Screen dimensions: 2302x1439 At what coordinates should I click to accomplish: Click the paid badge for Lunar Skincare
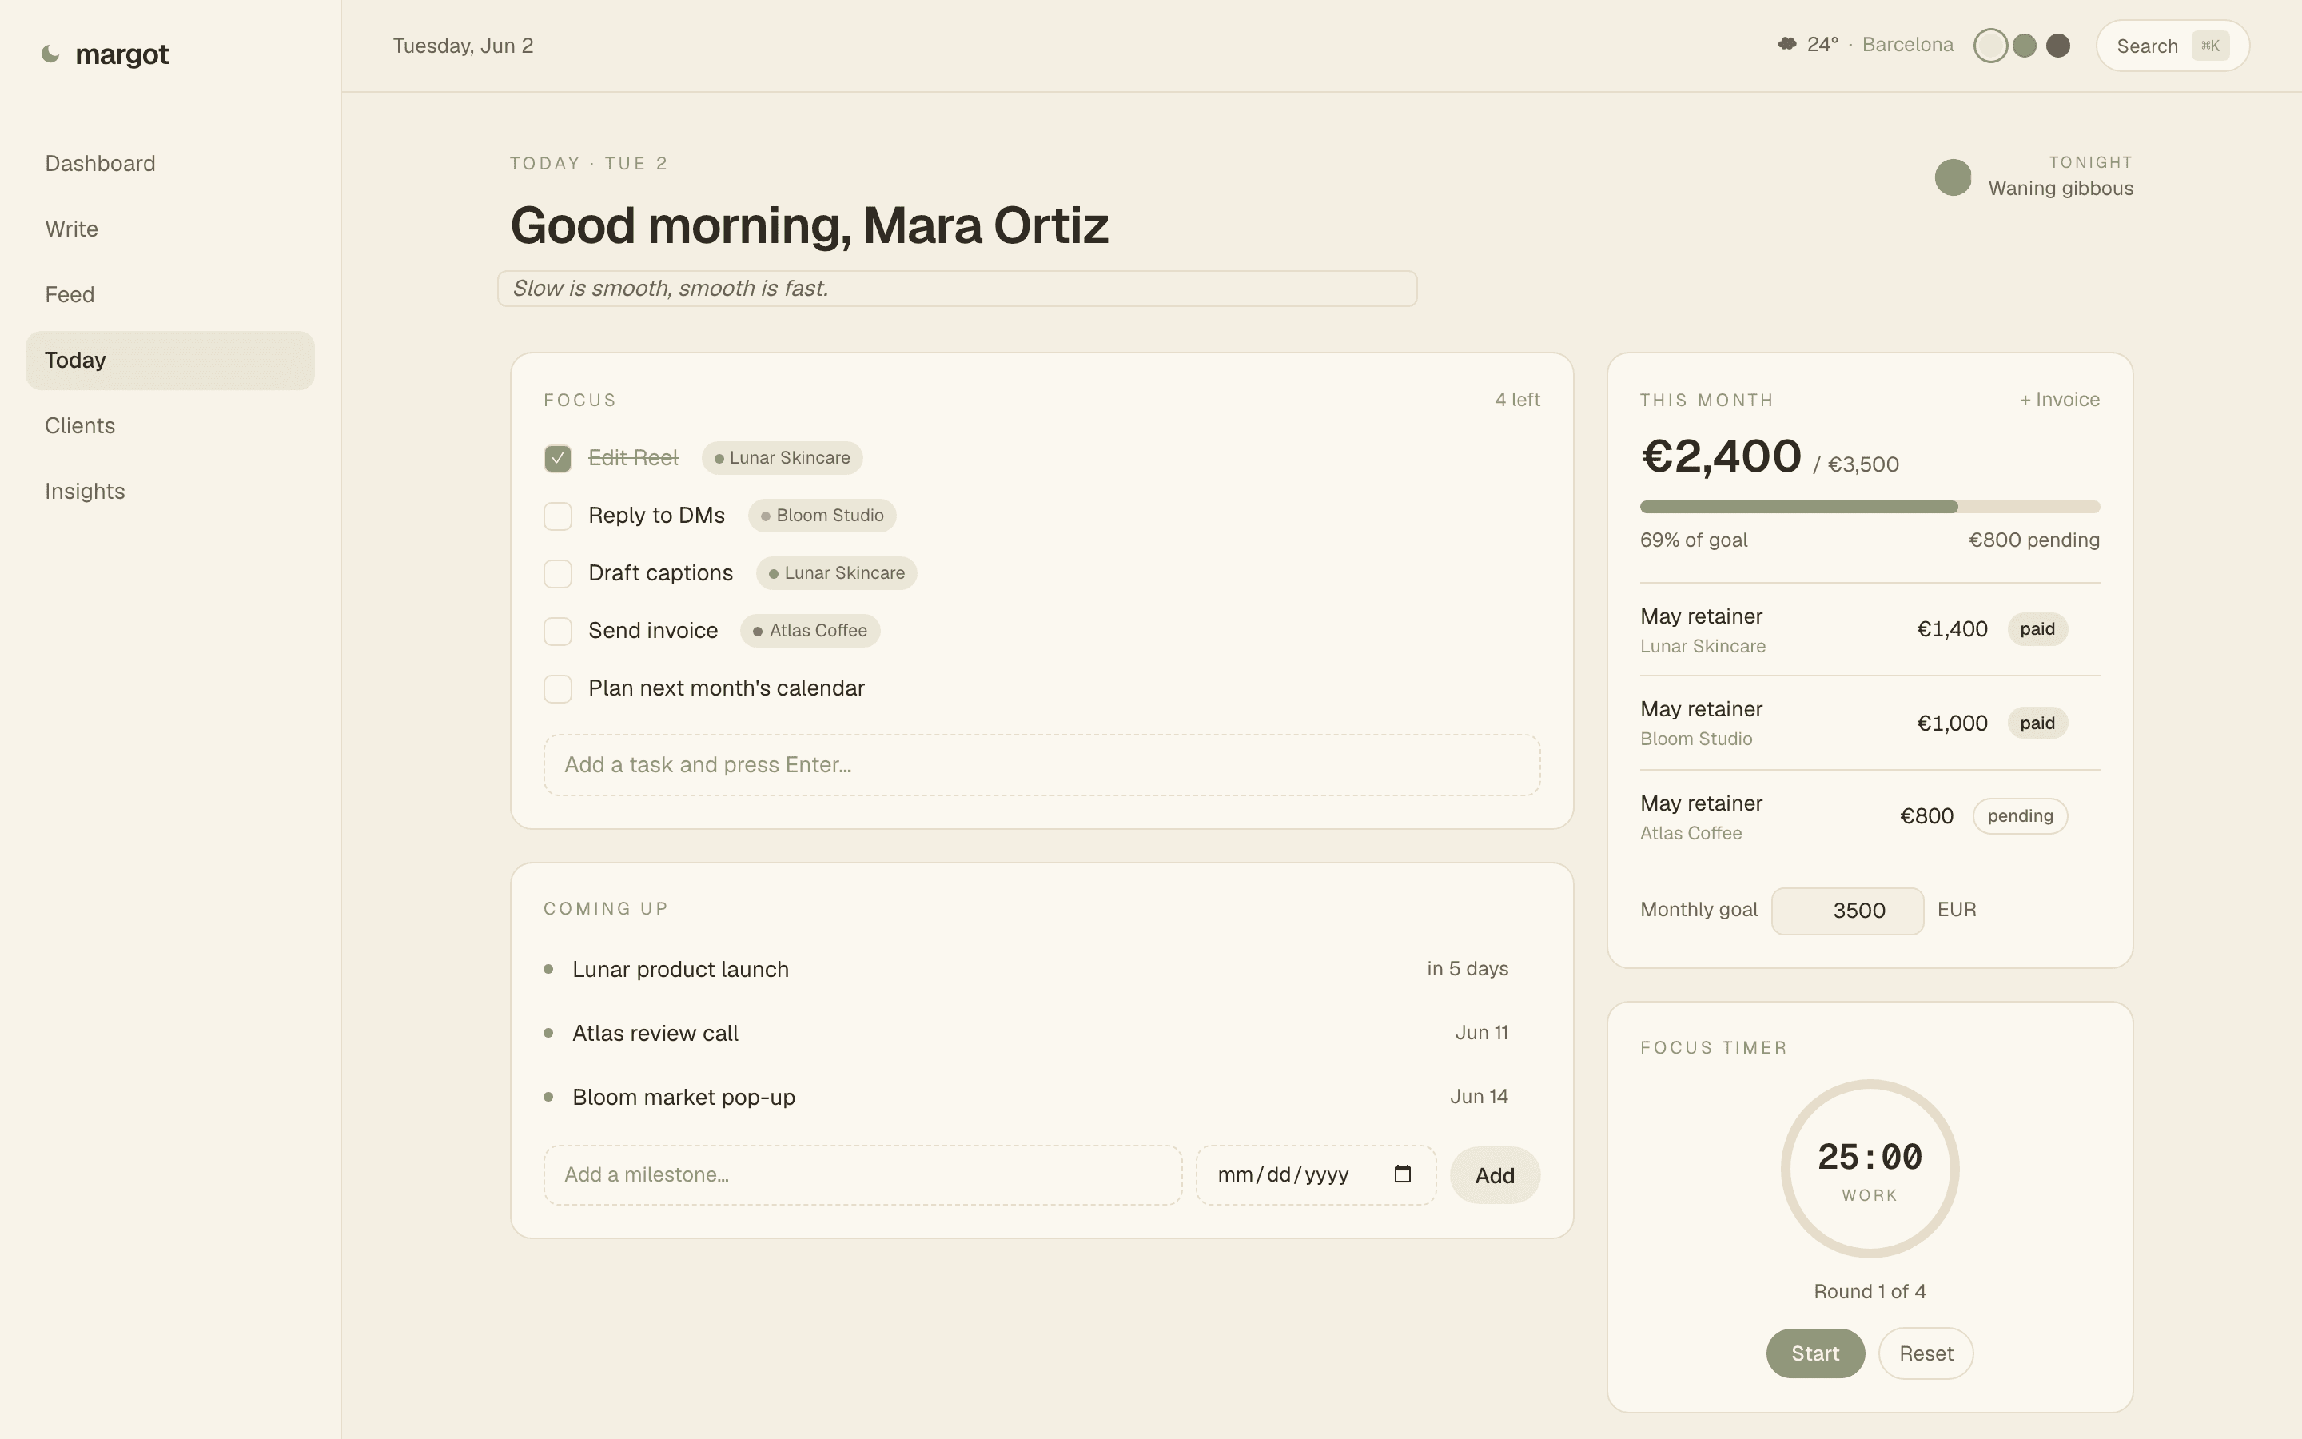click(2037, 629)
